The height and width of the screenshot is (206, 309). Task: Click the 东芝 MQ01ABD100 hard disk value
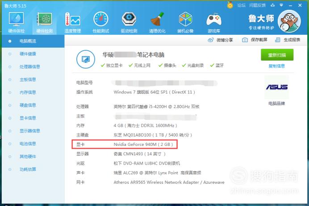(x=153, y=135)
